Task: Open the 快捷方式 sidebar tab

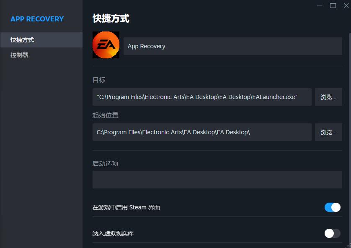Action: 41,40
